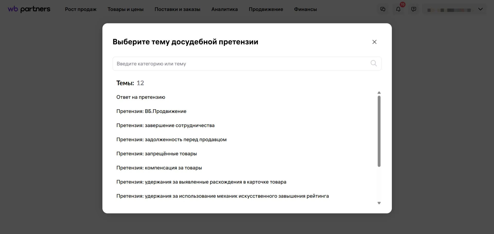This screenshot has width=494, height=234.
Task: Open the Рост продаж menu
Action: (x=81, y=9)
